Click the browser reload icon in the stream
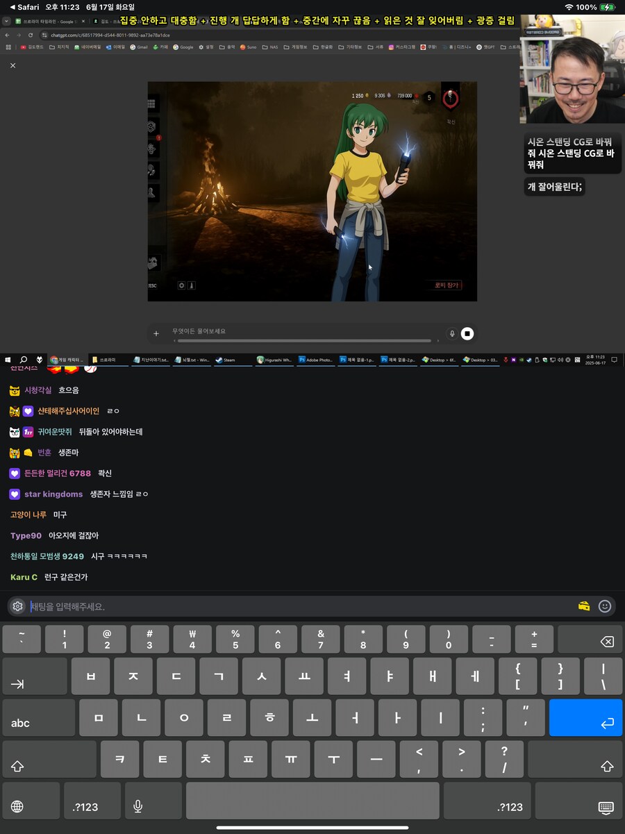625x834 pixels. (x=31, y=35)
